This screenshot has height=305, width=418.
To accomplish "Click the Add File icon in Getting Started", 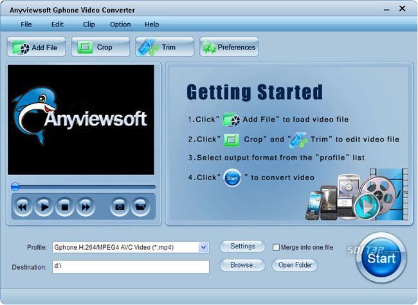I will pos(231,120).
